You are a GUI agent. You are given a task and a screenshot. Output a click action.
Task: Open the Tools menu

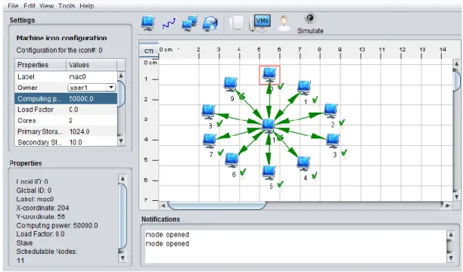[x=67, y=6]
